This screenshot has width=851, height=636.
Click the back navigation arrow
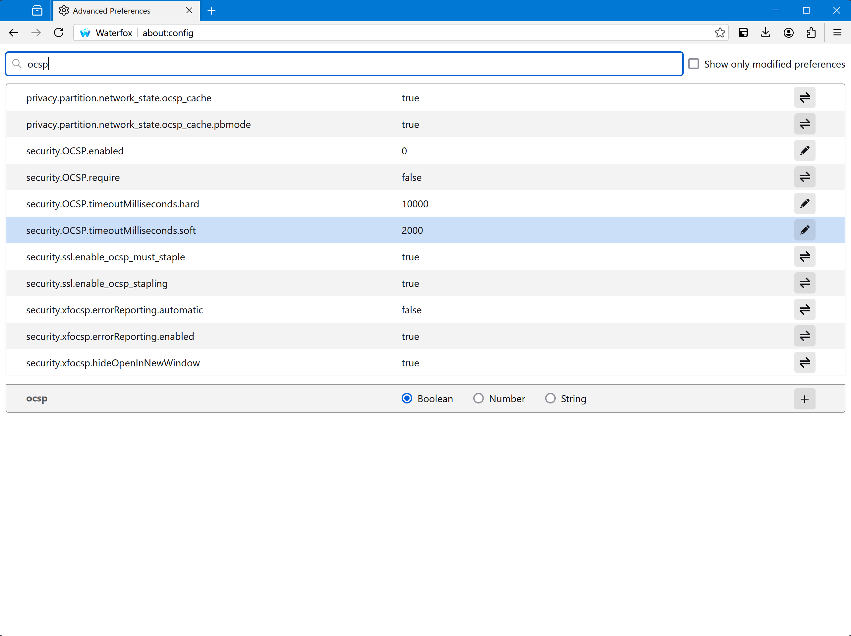pos(14,33)
